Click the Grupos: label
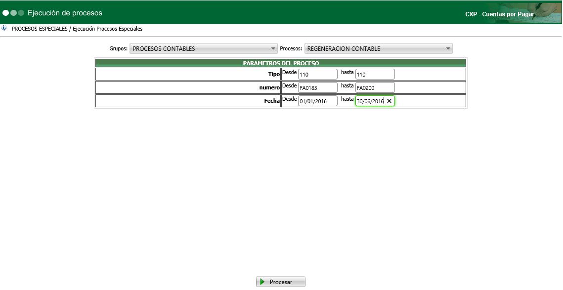 [119, 48]
